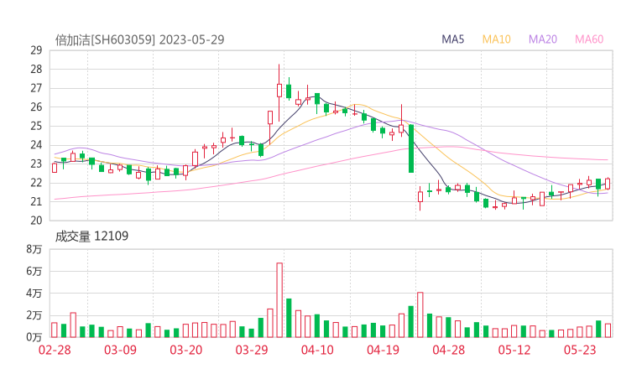Click the 2万 volume axis label
The height and width of the screenshot is (369, 621).
pos(34,315)
